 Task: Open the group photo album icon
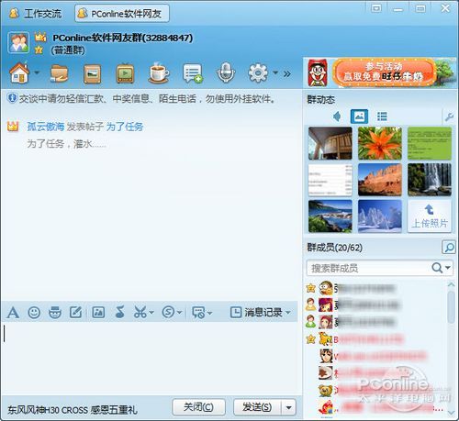point(93,73)
